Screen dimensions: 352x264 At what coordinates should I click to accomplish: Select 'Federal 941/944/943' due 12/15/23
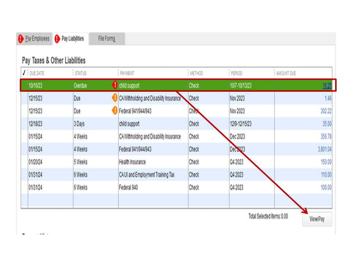pos(135,111)
